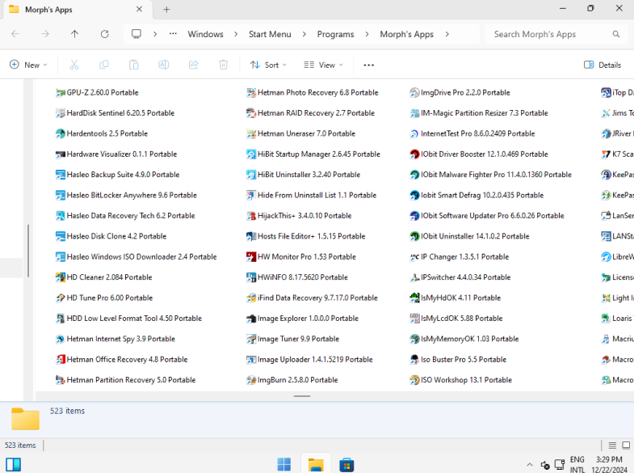The width and height of the screenshot is (634, 473).
Task: Select Hetman Office Recovery 4.8 icon
Action: point(61,360)
